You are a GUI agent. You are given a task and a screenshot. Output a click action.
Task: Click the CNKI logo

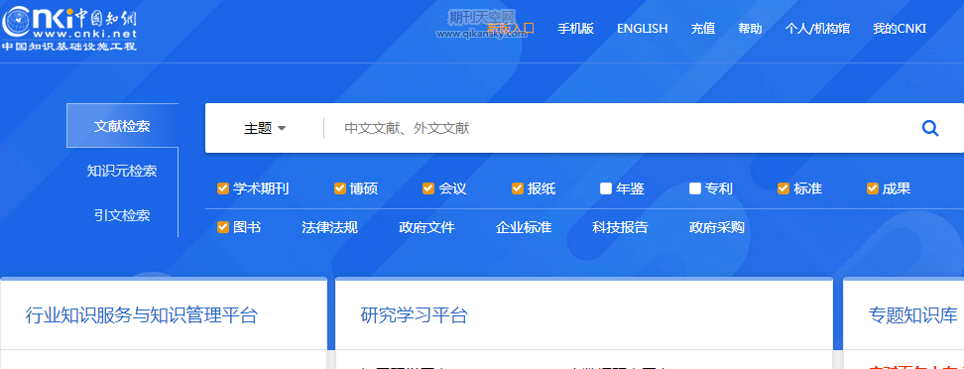68,28
